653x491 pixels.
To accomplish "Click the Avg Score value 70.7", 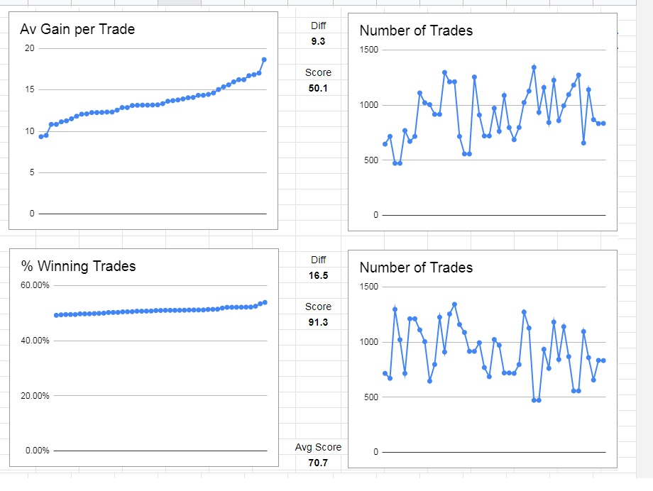I will [x=318, y=463].
